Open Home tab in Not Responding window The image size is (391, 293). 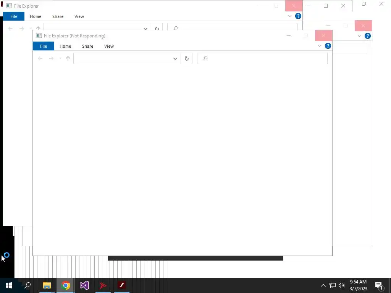coord(65,46)
